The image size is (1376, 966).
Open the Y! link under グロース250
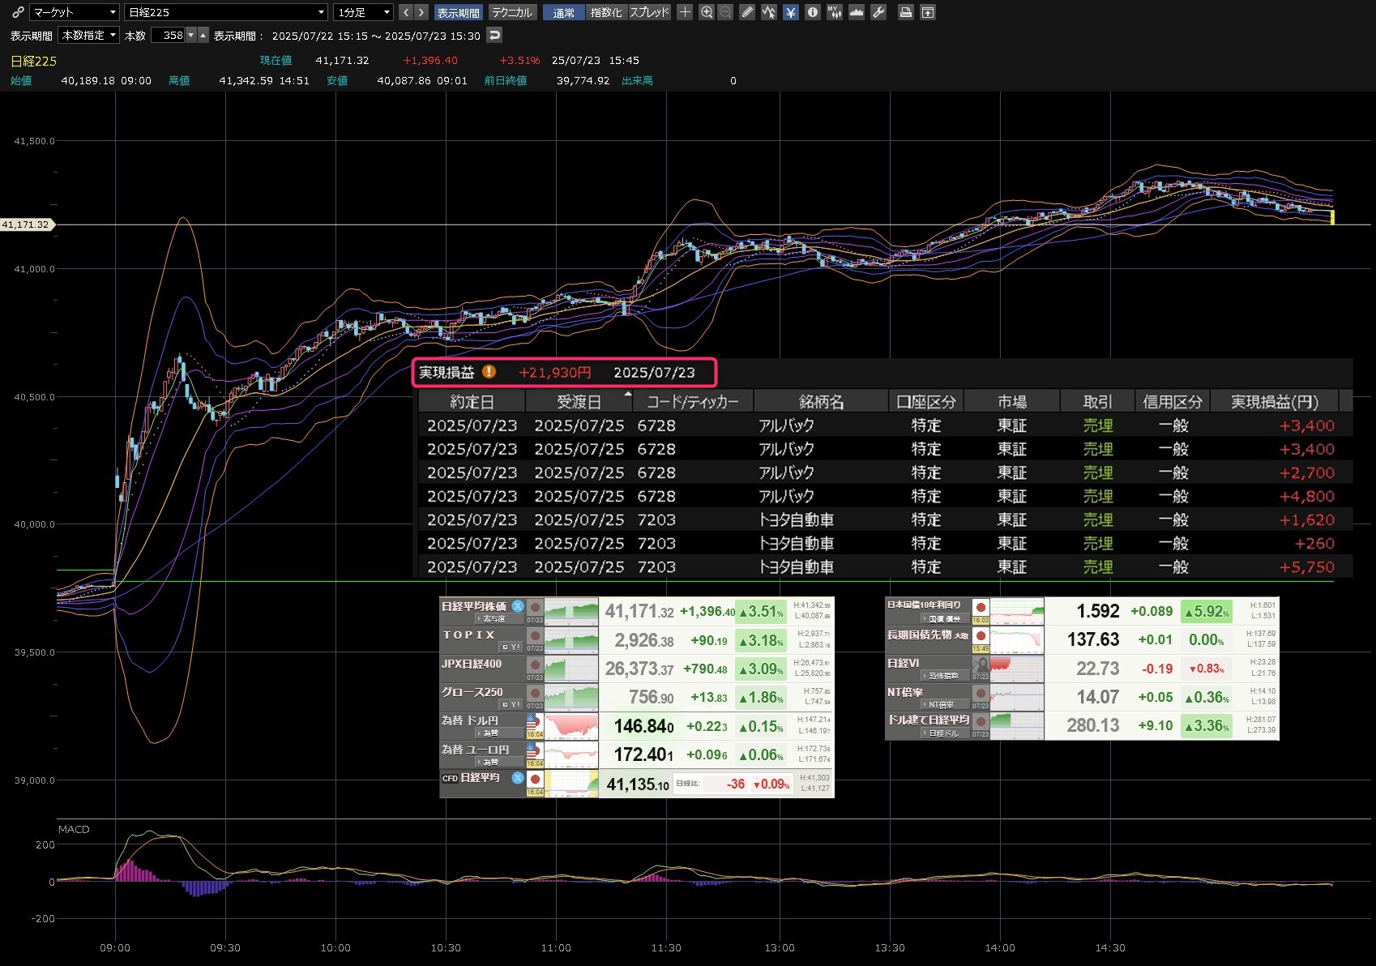tap(511, 704)
